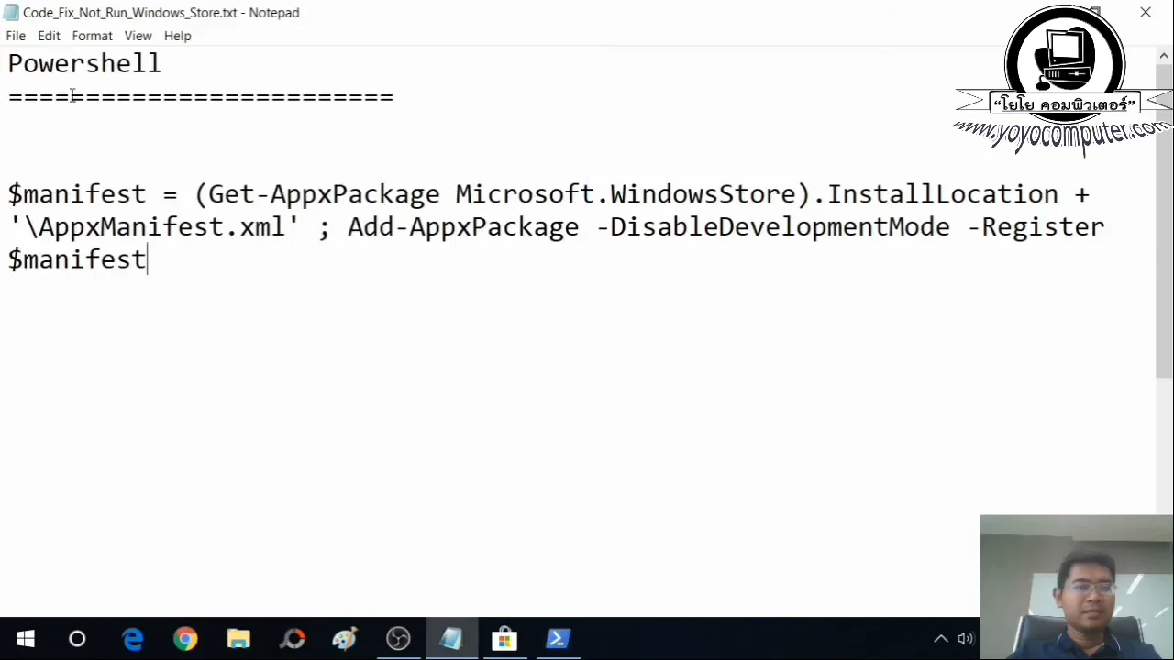Open the Help menu
1174x660 pixels.
177,35
